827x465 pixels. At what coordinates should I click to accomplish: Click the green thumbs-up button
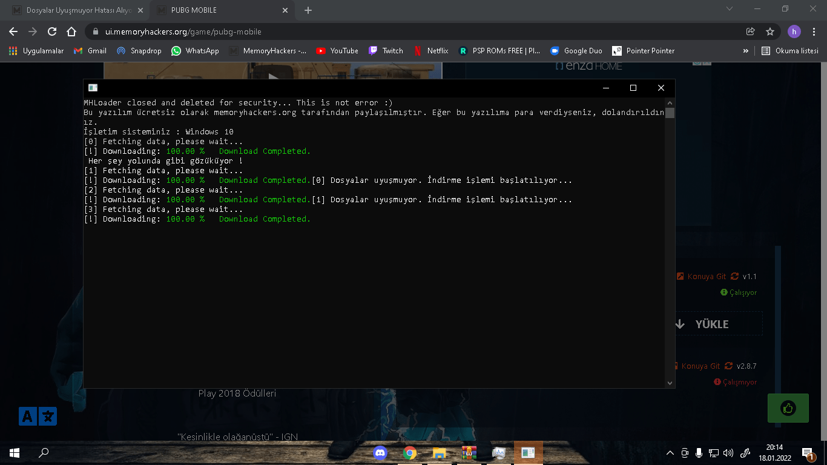coord(788,408)
